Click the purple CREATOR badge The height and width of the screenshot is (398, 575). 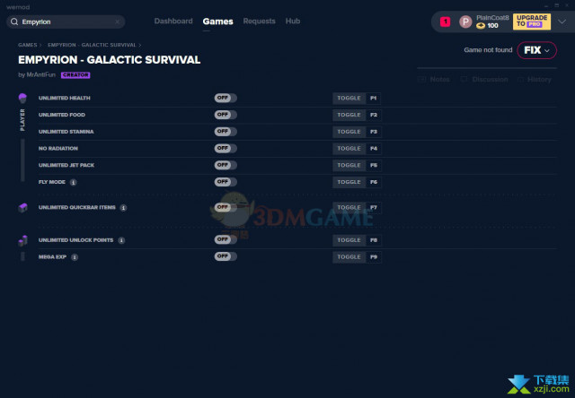point(75,75)
